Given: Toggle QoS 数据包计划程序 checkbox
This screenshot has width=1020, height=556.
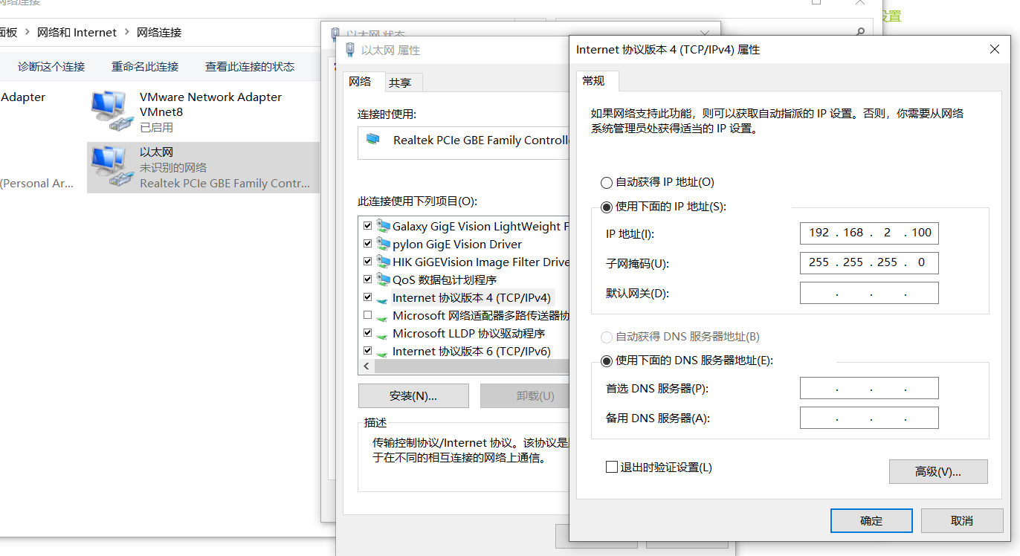Looking at the screenshot, I should [x=367, y=279].
